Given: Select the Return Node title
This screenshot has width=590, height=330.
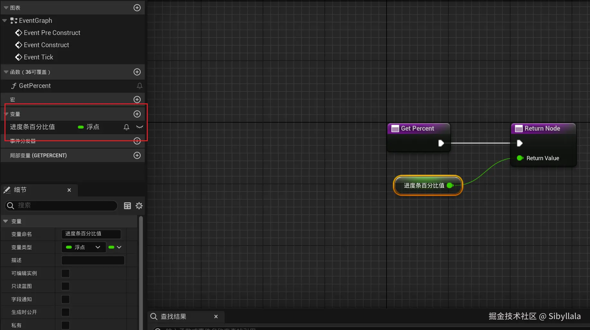Looking at the screenshot, I should [x=542, y=128].
